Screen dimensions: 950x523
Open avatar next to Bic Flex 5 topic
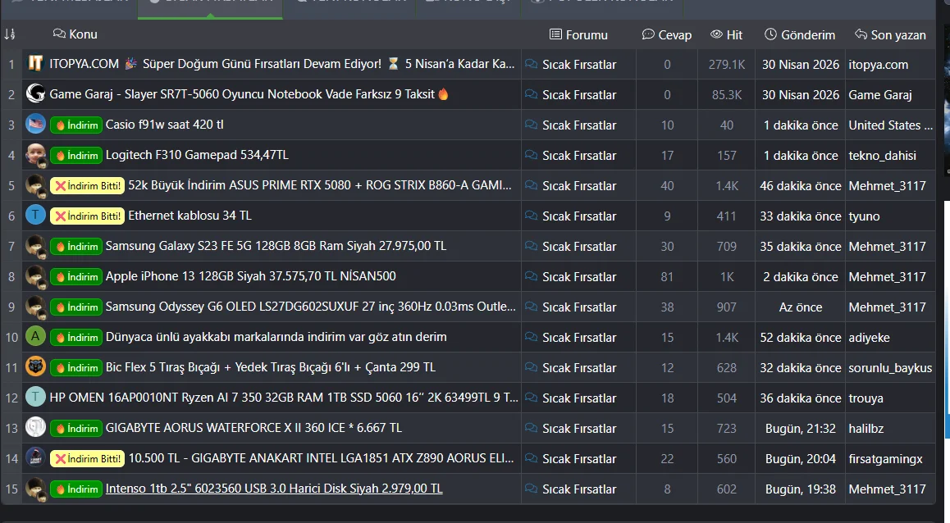click(36, 366)
